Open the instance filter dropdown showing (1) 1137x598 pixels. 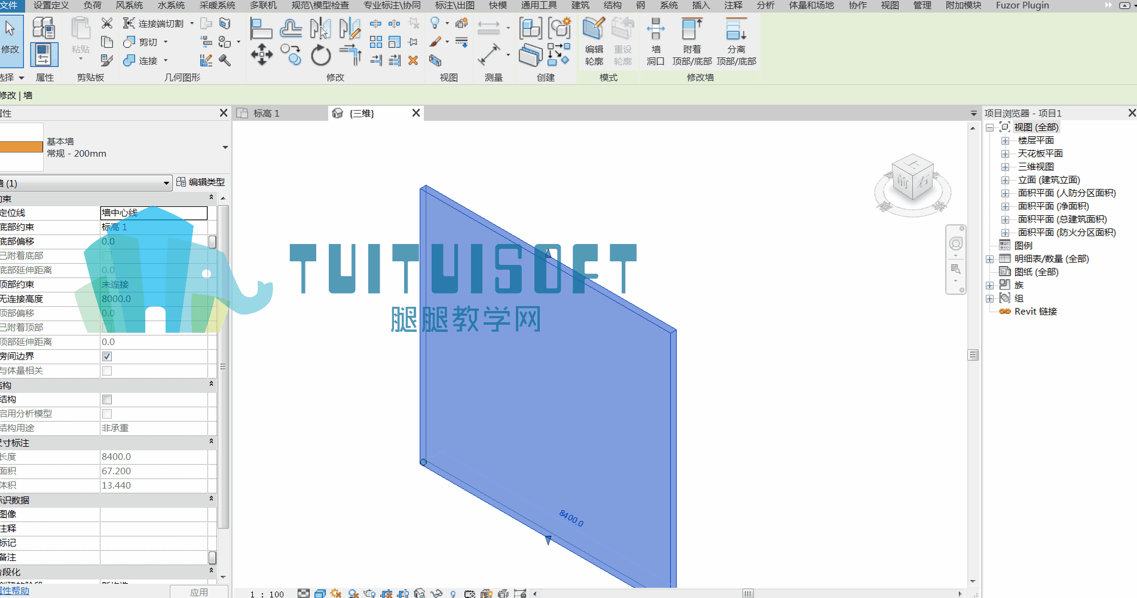click(x=86, y=183)
